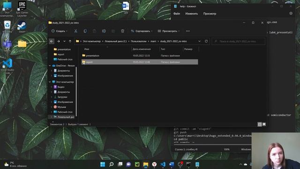
Task: Click the Explorer forward arrow
Action: click(x=58, y=41)
